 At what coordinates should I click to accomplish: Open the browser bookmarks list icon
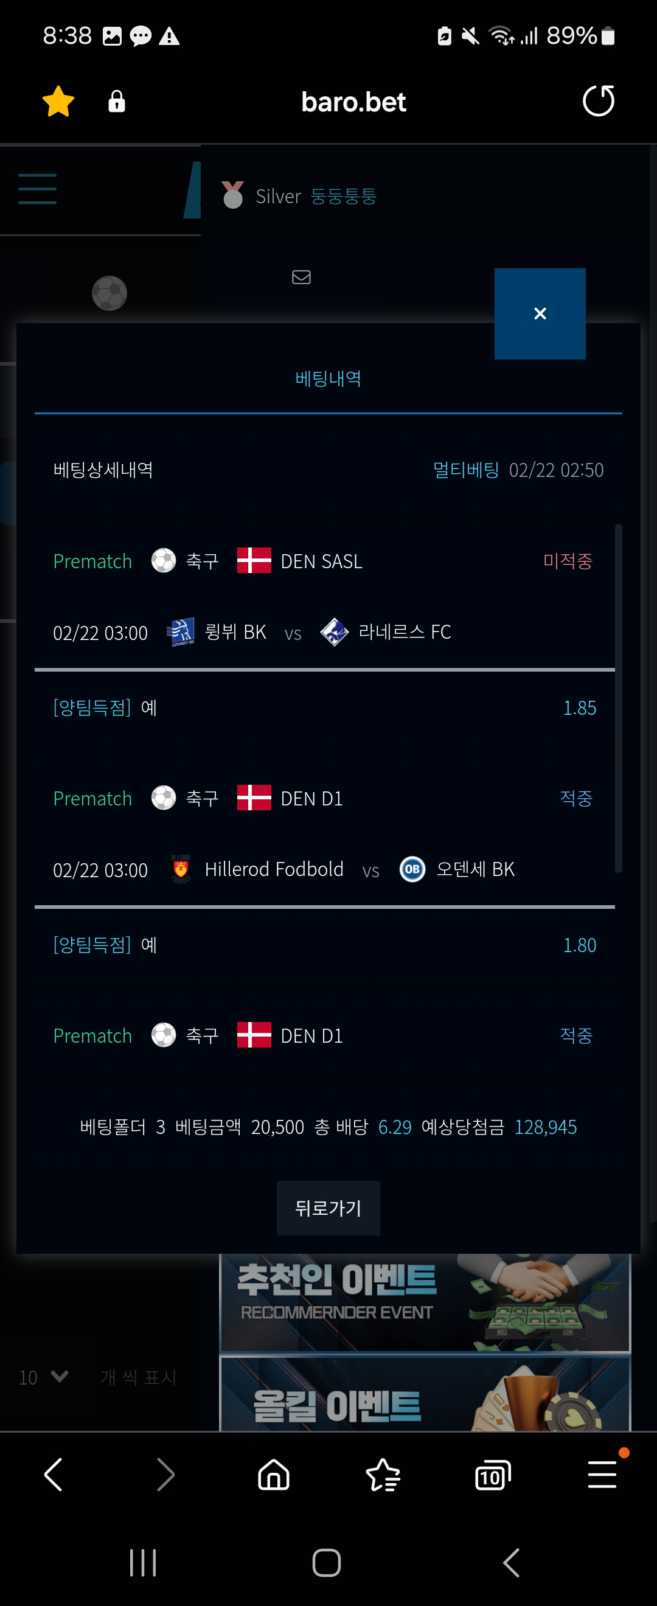[383, 1475]
